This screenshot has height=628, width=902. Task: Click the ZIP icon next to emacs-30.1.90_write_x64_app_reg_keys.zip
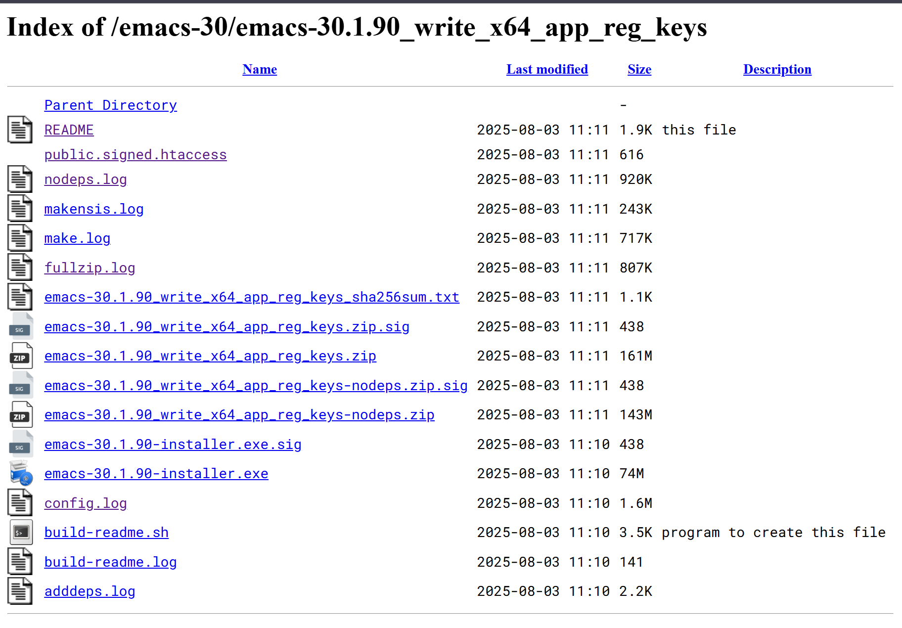20,356
